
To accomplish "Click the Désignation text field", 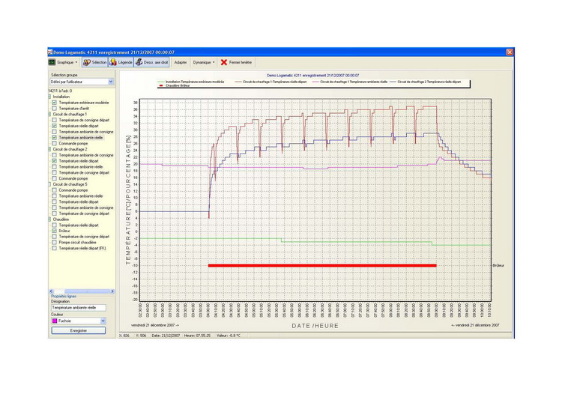I will [78, 308].
